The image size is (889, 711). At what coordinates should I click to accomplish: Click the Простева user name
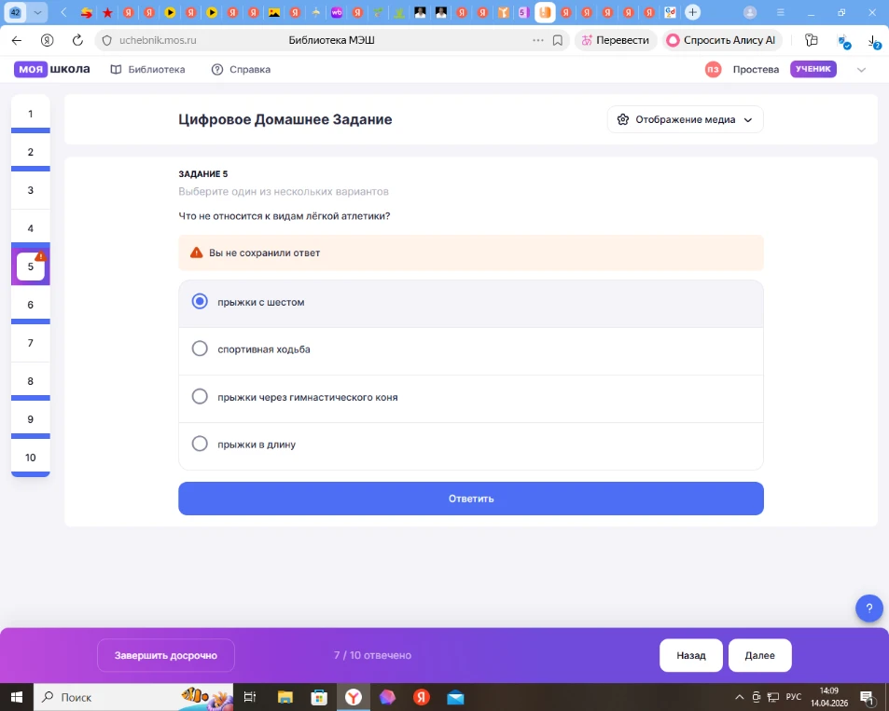pos(756,69)
